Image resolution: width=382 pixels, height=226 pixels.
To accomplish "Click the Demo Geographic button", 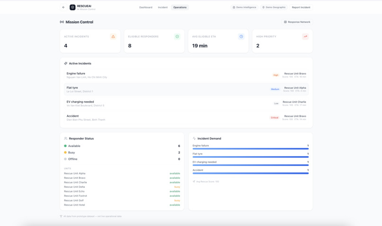I will click(x=274, y=7).
